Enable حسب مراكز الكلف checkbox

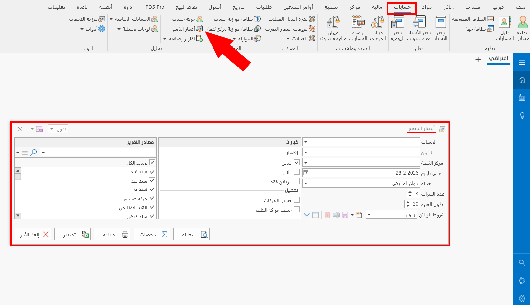coord(296,209)
